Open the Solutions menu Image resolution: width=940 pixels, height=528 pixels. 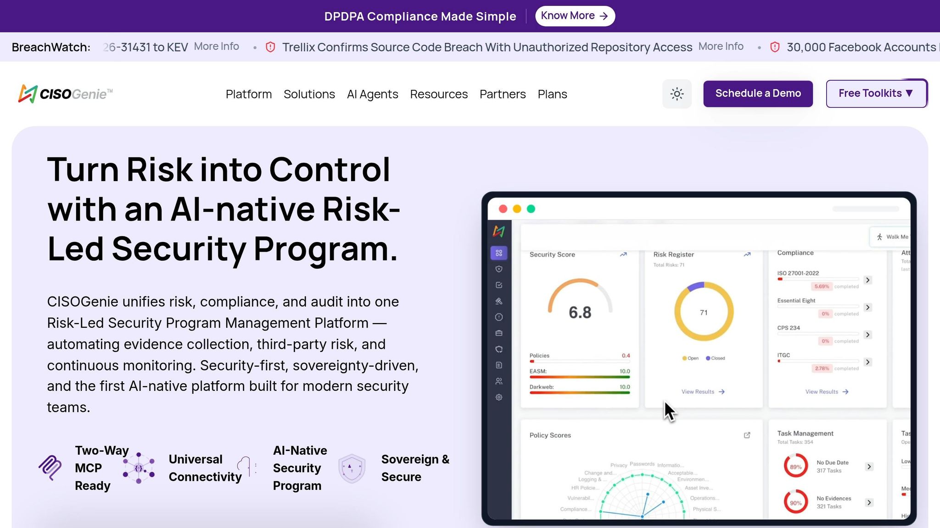(309, 94)
